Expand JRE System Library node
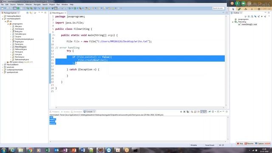This screenshot has width=272, height=153. [x=6, y=62]
